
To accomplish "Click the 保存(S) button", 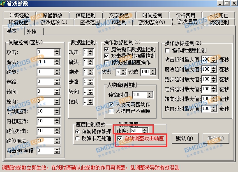I will coord(216,138).
